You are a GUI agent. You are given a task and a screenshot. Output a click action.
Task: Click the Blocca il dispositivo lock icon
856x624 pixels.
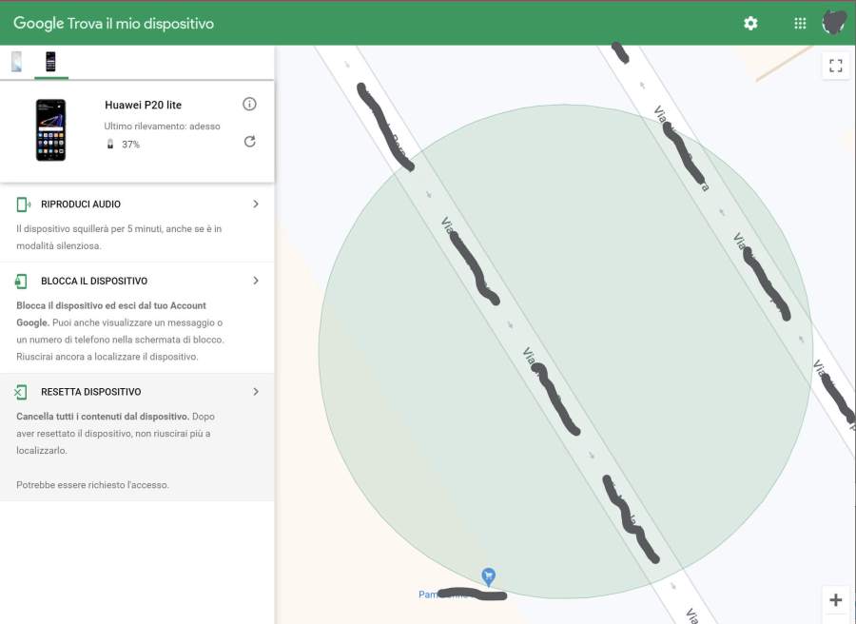click(x=21, y=282)
